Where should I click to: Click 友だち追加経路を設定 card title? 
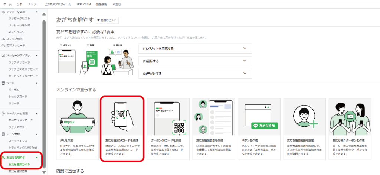click(x=301, y=140)
